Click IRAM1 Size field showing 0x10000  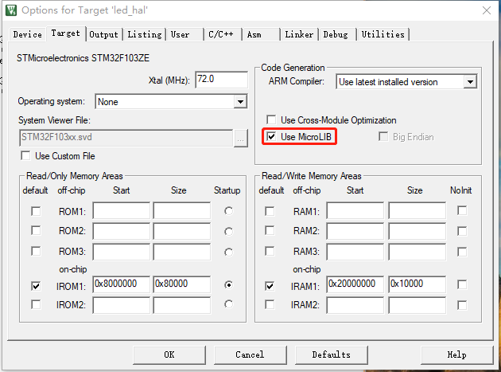pos(417,284)
